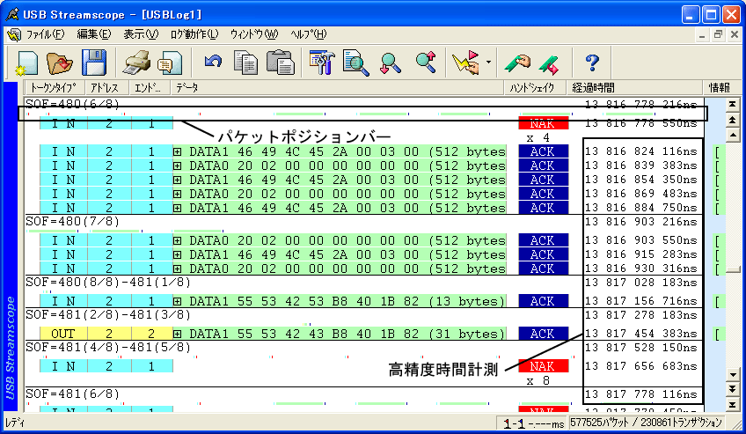
Task: Click ACK handshake of OUT row
Action: (543, 334)
